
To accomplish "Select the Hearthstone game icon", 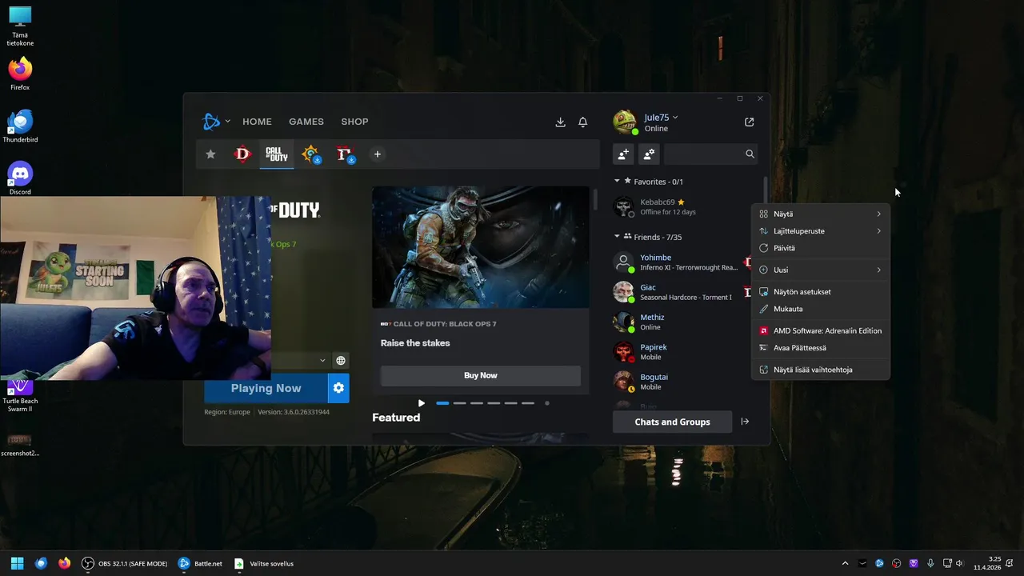I will 310,154.
